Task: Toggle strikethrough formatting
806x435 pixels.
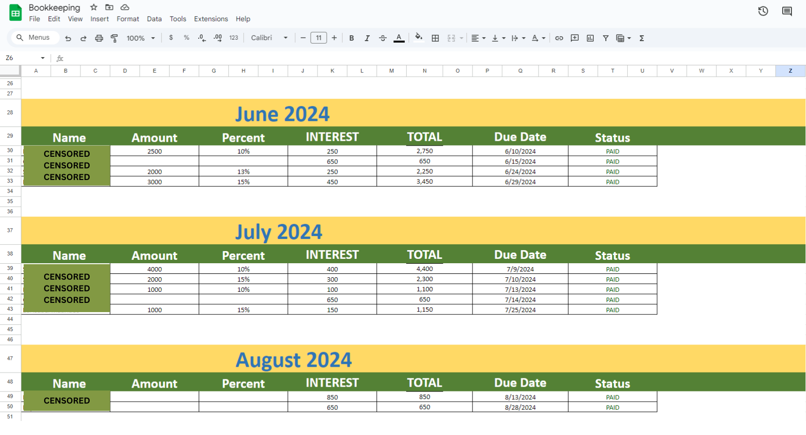Action: pyautogui.click(x=383, y=38)
